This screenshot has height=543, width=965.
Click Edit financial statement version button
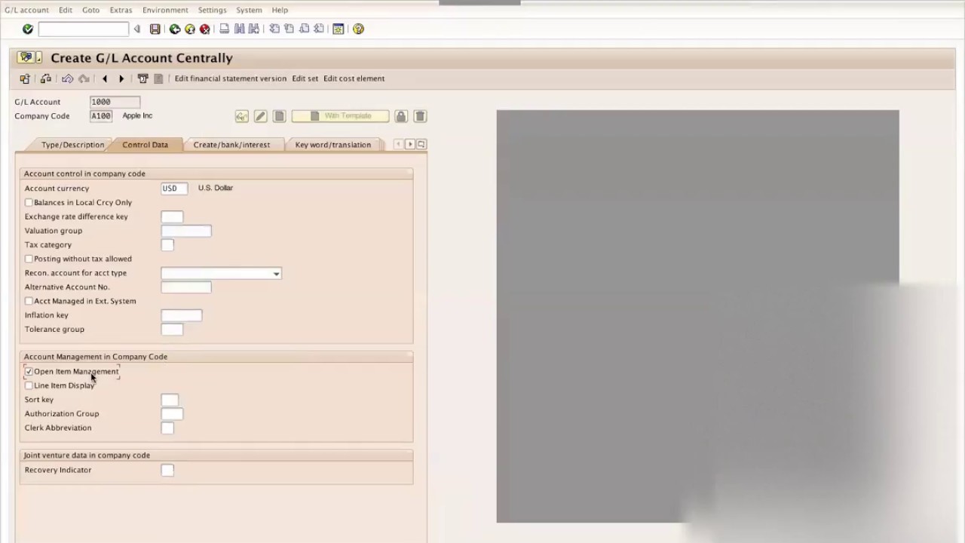(x=231, y=78)
